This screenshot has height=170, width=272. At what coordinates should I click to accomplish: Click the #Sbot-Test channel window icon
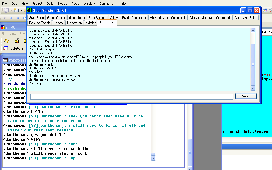pyautogui.click(x=5, y=60)
